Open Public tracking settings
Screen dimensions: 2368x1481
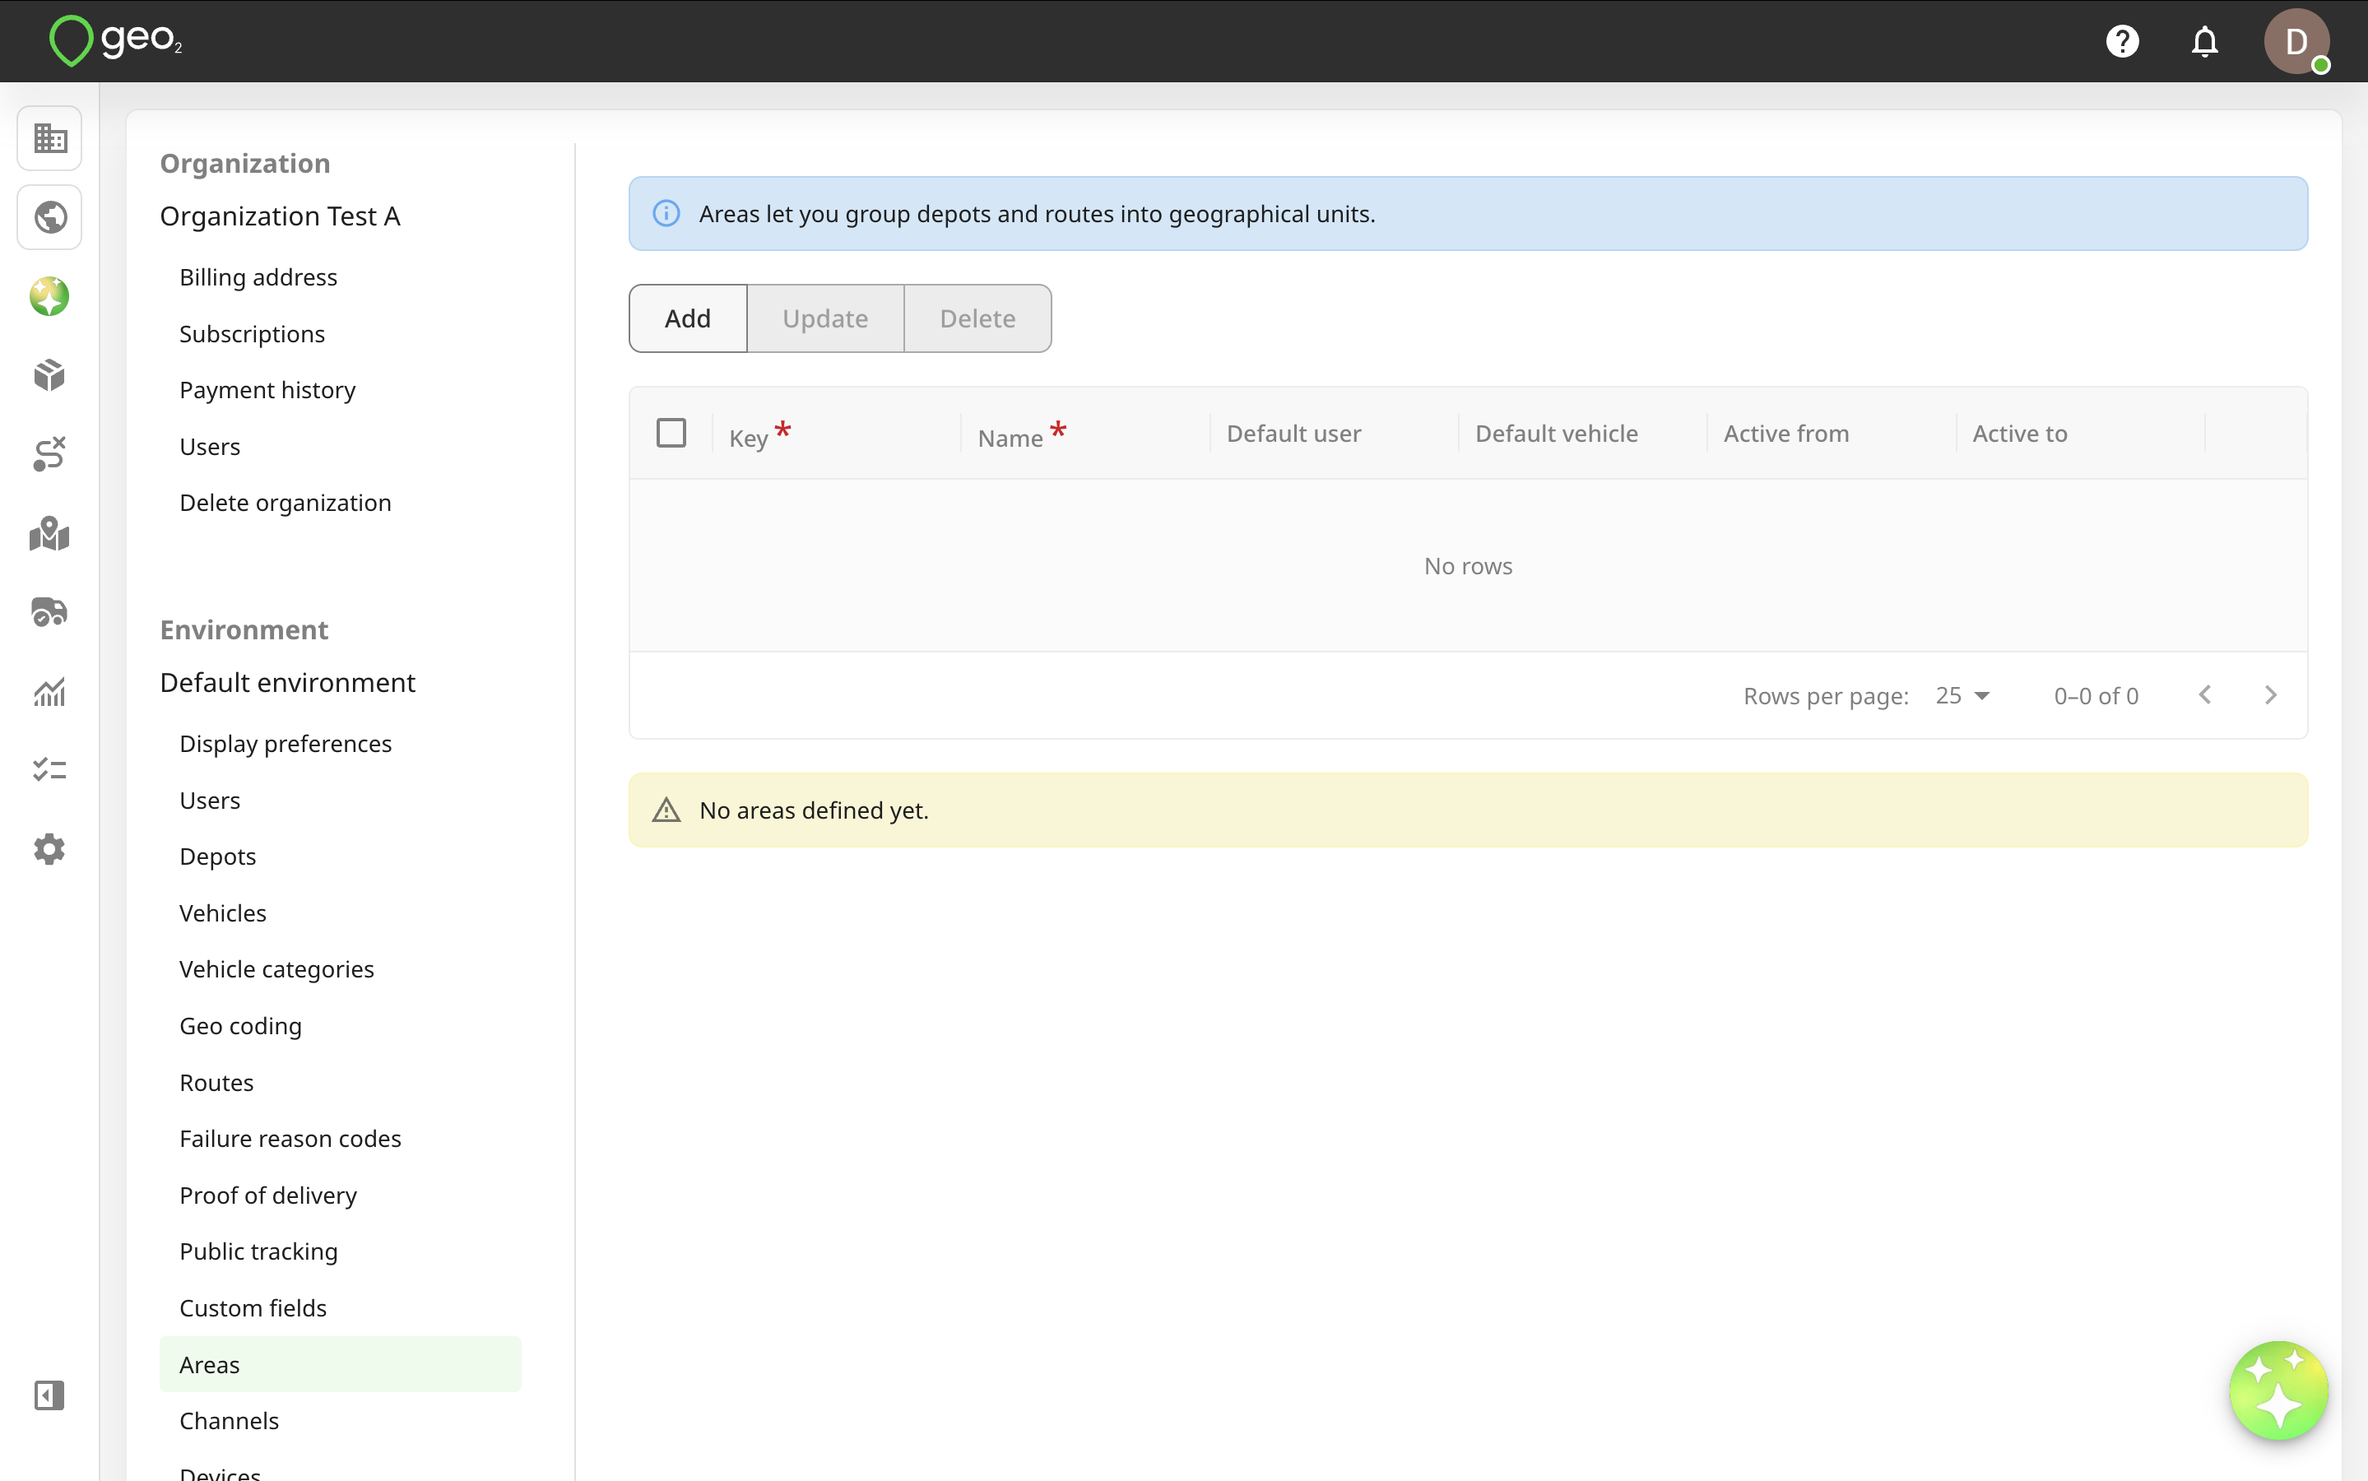[258, 1251]
